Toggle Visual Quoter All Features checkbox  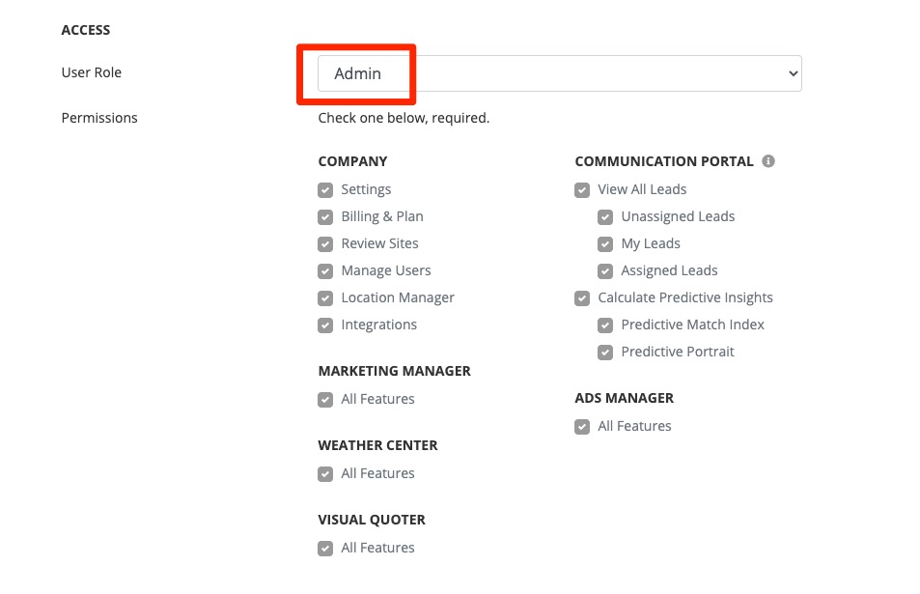point(325,549)
